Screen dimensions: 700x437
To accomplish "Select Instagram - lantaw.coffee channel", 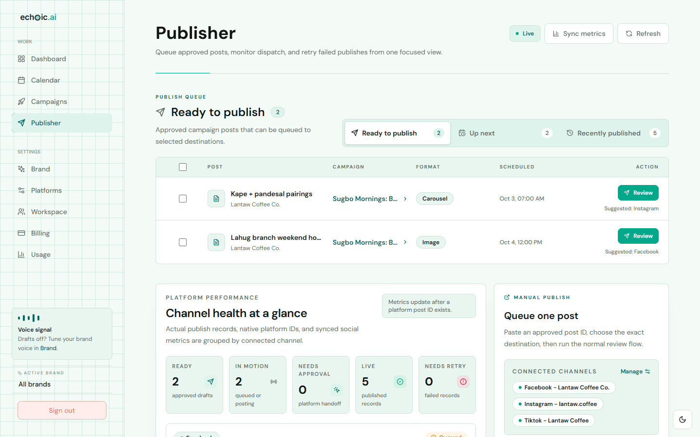I will pyautogui.click(x=558, y=404).
